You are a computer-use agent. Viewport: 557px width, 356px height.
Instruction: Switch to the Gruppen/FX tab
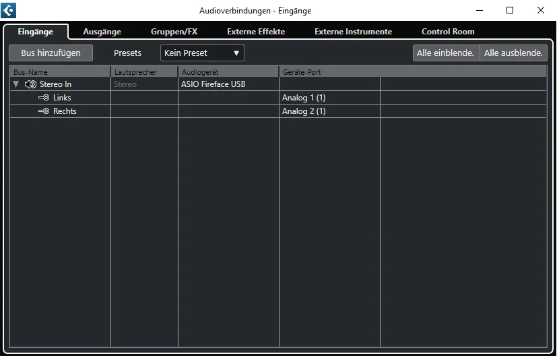[x=174, y=32]
